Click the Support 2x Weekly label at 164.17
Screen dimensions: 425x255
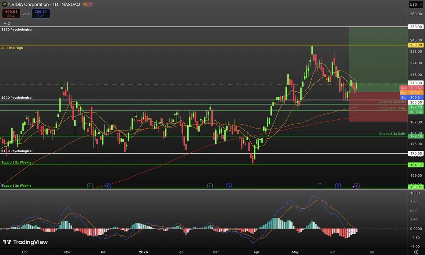(16, 163)
